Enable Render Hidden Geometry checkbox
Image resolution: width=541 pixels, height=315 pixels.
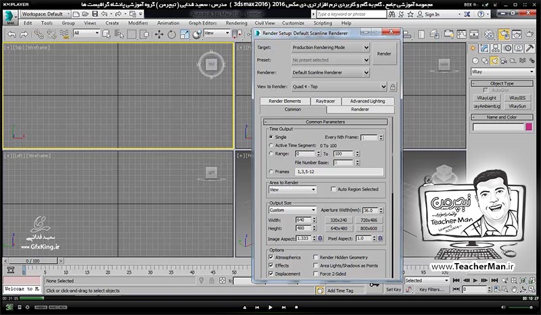(315, 257)
